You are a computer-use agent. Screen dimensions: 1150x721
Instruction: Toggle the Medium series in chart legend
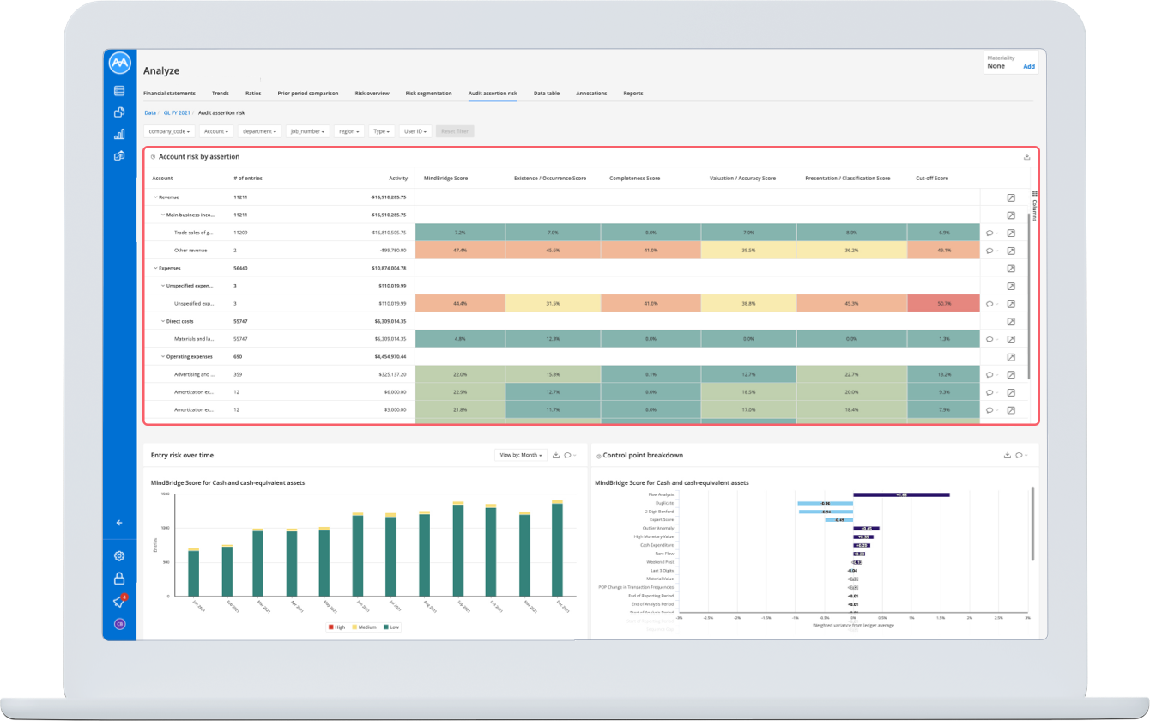(363, 627)
